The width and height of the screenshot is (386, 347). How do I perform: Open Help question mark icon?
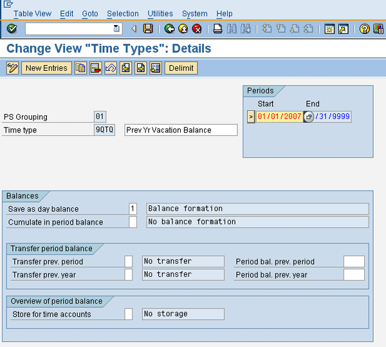364,29
